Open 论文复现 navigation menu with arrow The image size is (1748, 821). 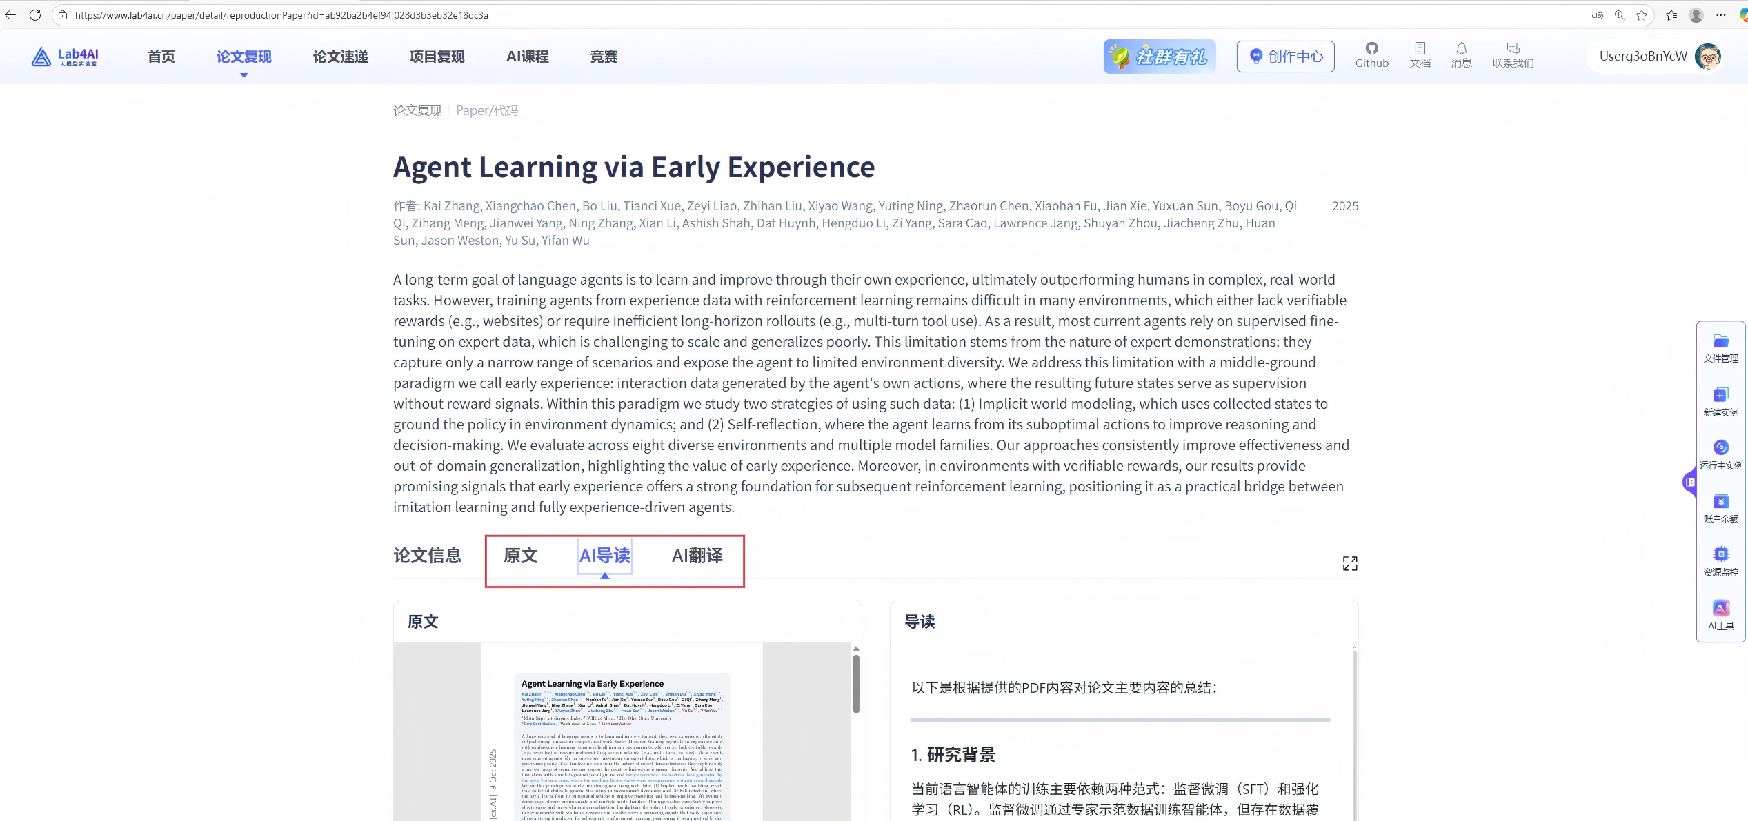coord(244,57)
